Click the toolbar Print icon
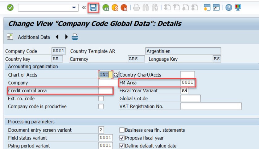Screen dimensions: 259x149 [136, 8]
